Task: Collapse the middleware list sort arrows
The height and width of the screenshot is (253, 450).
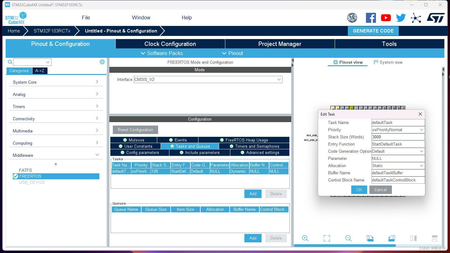Action: (x=56, y=164)
